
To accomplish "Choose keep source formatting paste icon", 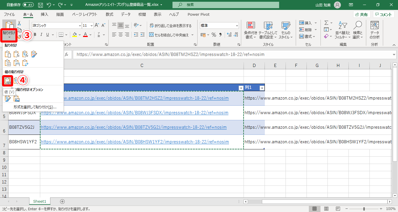I will (34, 54).
